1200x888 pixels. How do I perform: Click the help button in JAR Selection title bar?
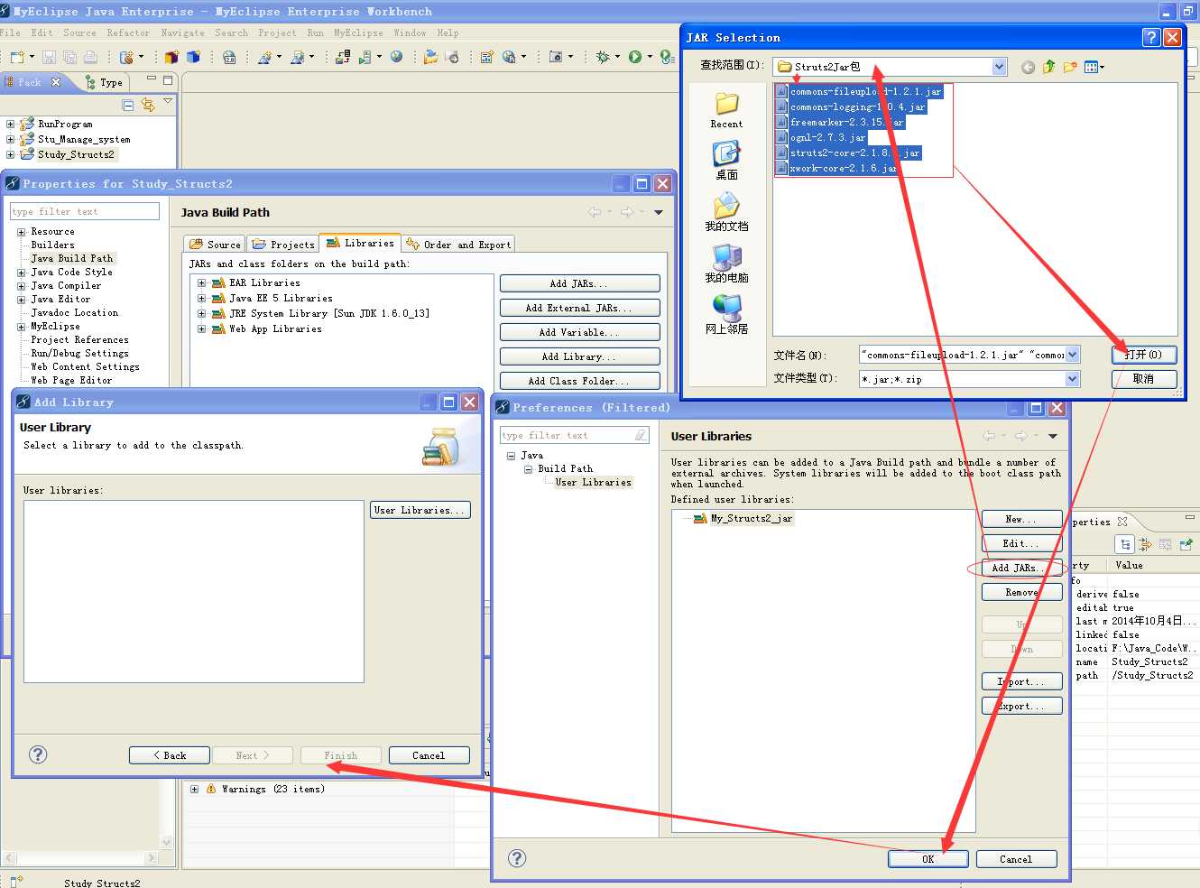pyautogui.click(x=1150, y=37)
